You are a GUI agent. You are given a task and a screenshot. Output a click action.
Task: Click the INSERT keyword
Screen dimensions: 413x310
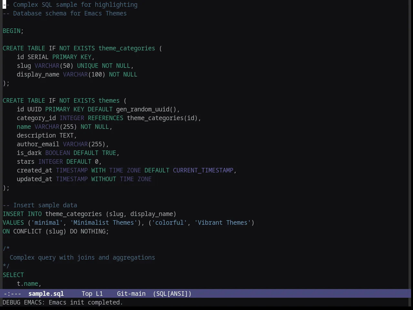[13, 214]
